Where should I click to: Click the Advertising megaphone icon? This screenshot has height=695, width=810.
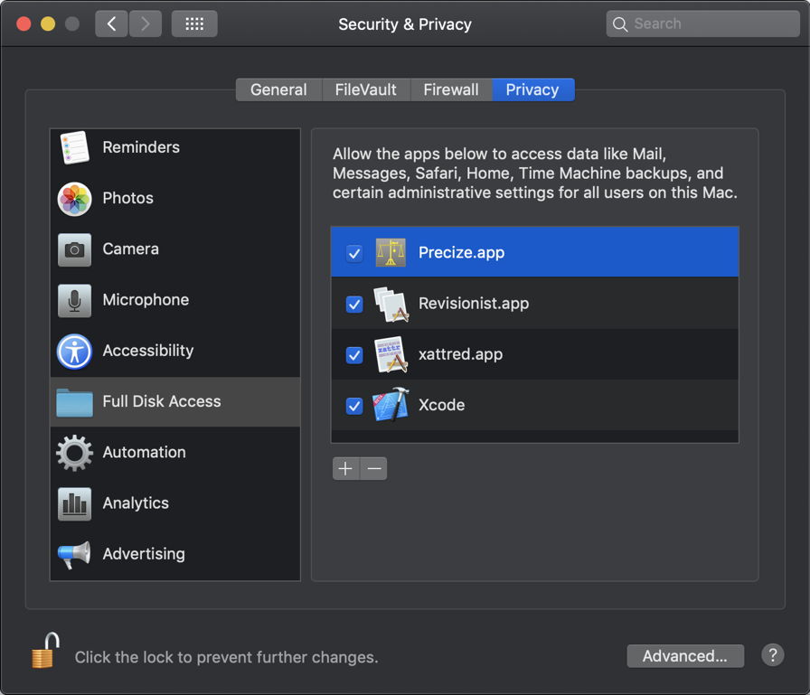74,554
